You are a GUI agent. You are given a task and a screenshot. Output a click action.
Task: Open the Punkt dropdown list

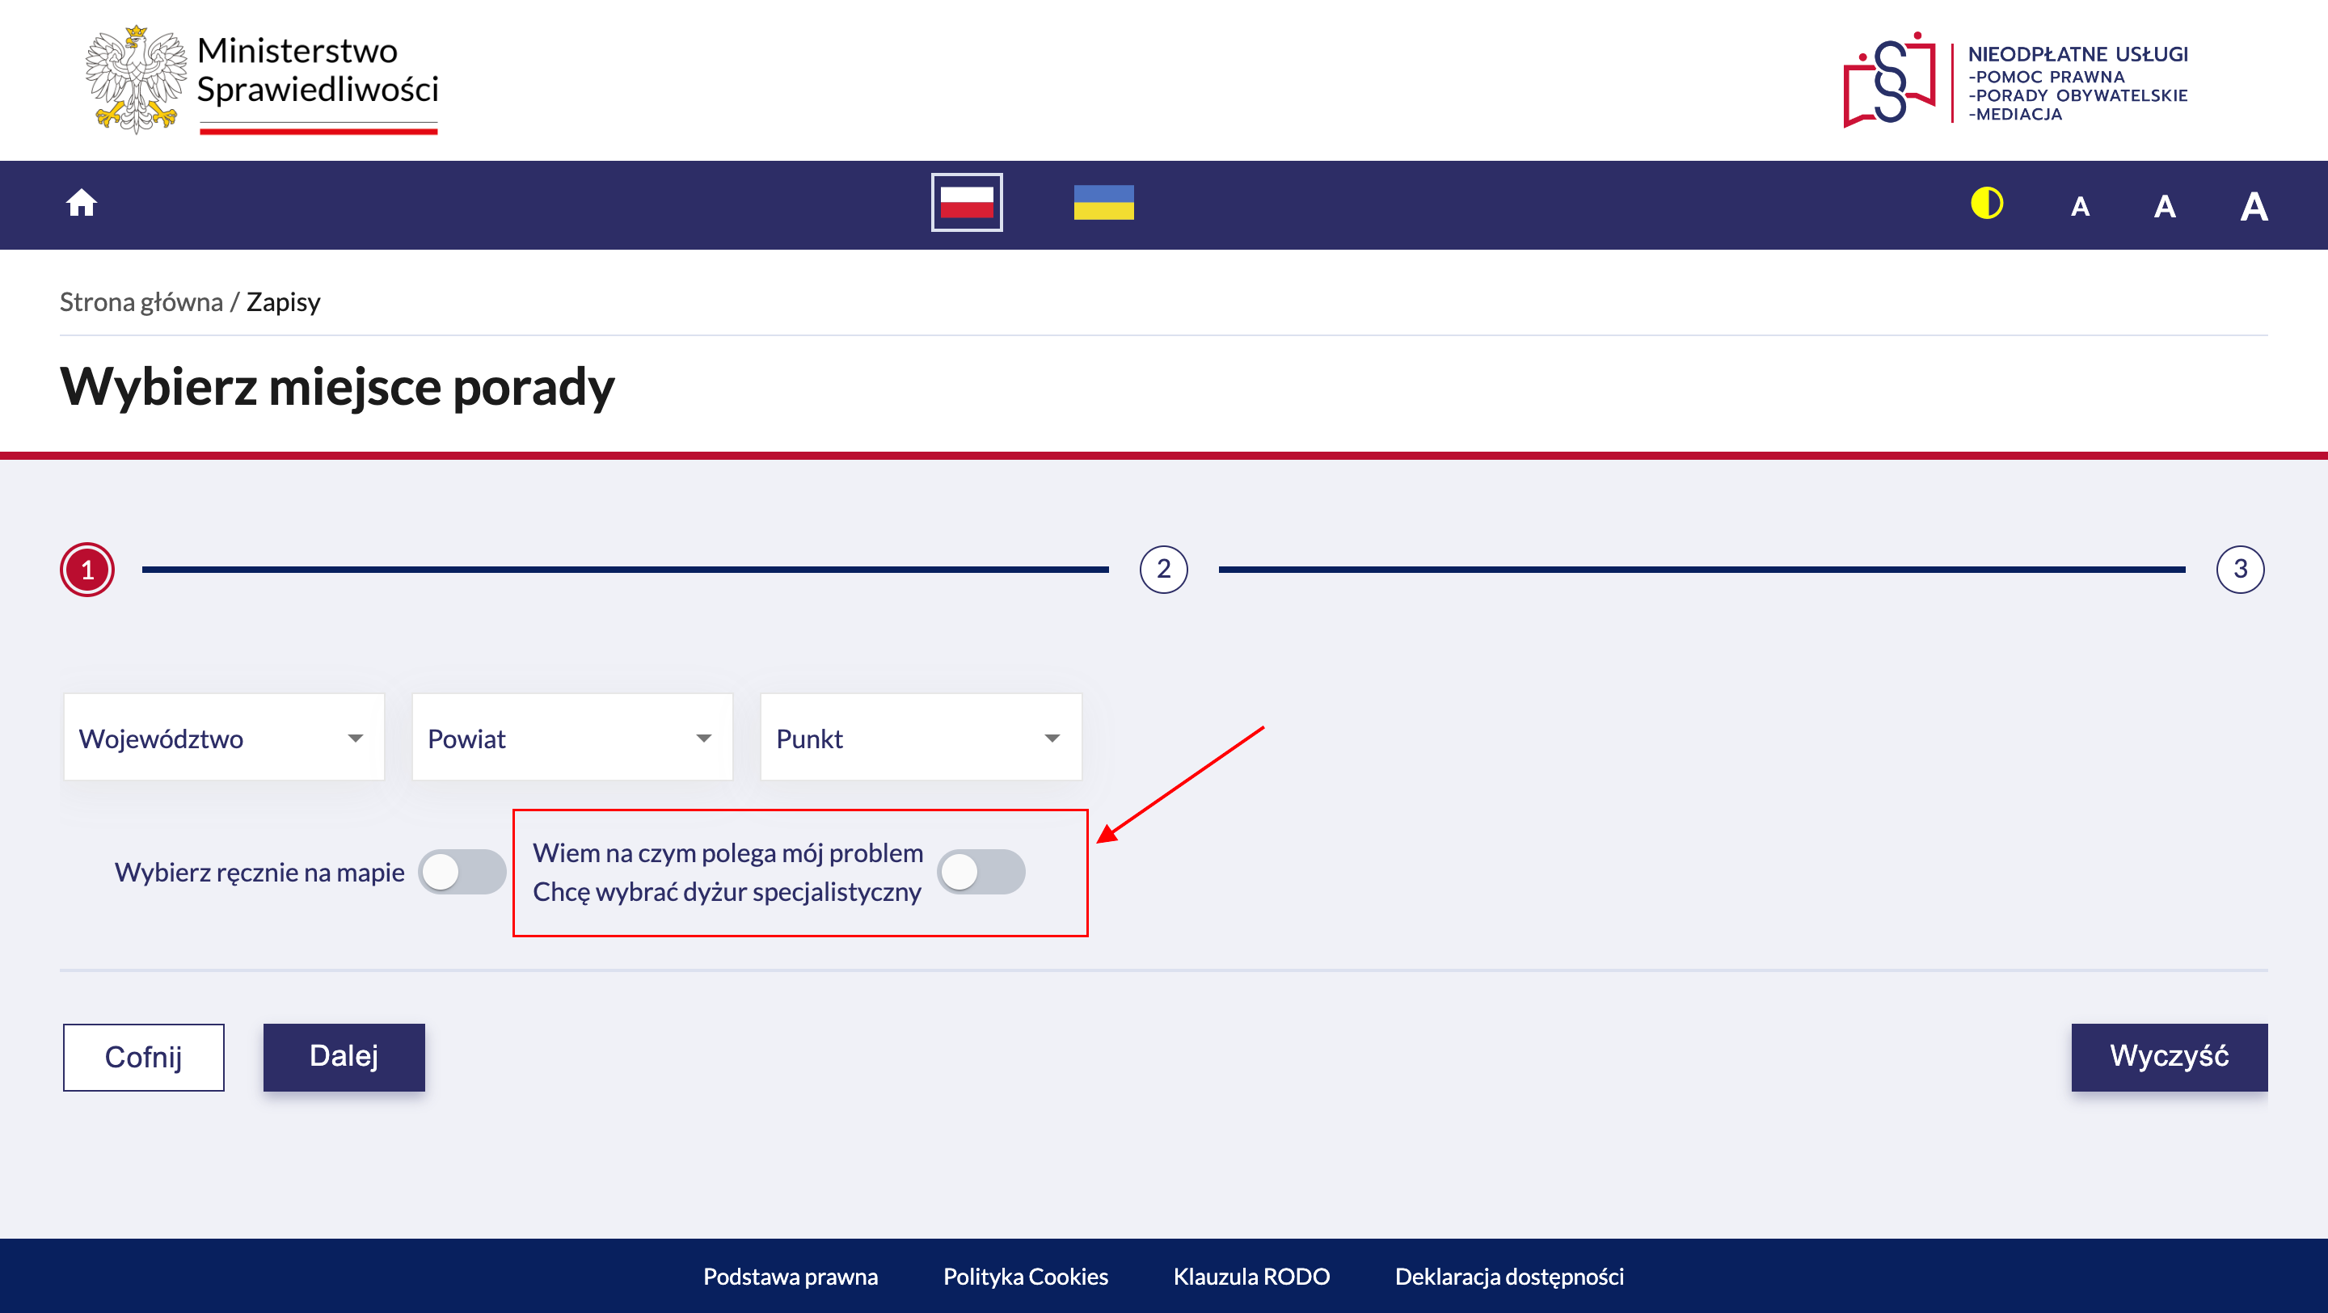920,738
